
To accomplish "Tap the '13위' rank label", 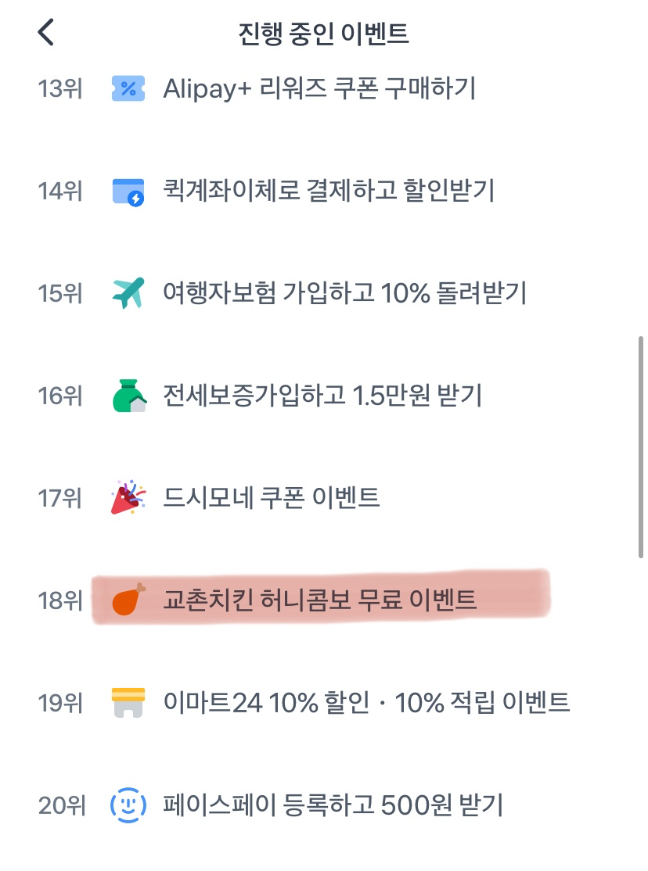I will [59, 88].
